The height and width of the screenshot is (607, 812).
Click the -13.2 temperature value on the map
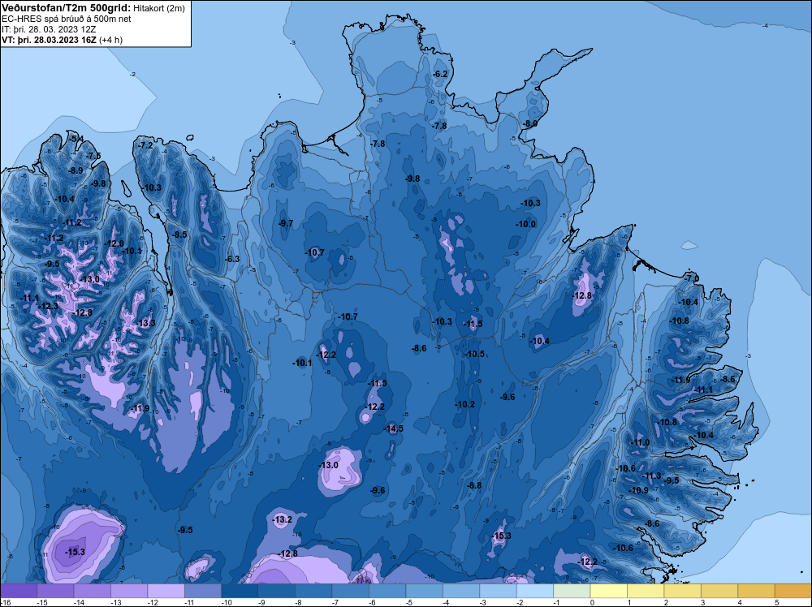tap(283, 519)
